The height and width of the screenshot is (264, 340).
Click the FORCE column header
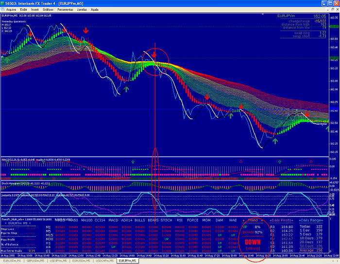click(193, 220)
